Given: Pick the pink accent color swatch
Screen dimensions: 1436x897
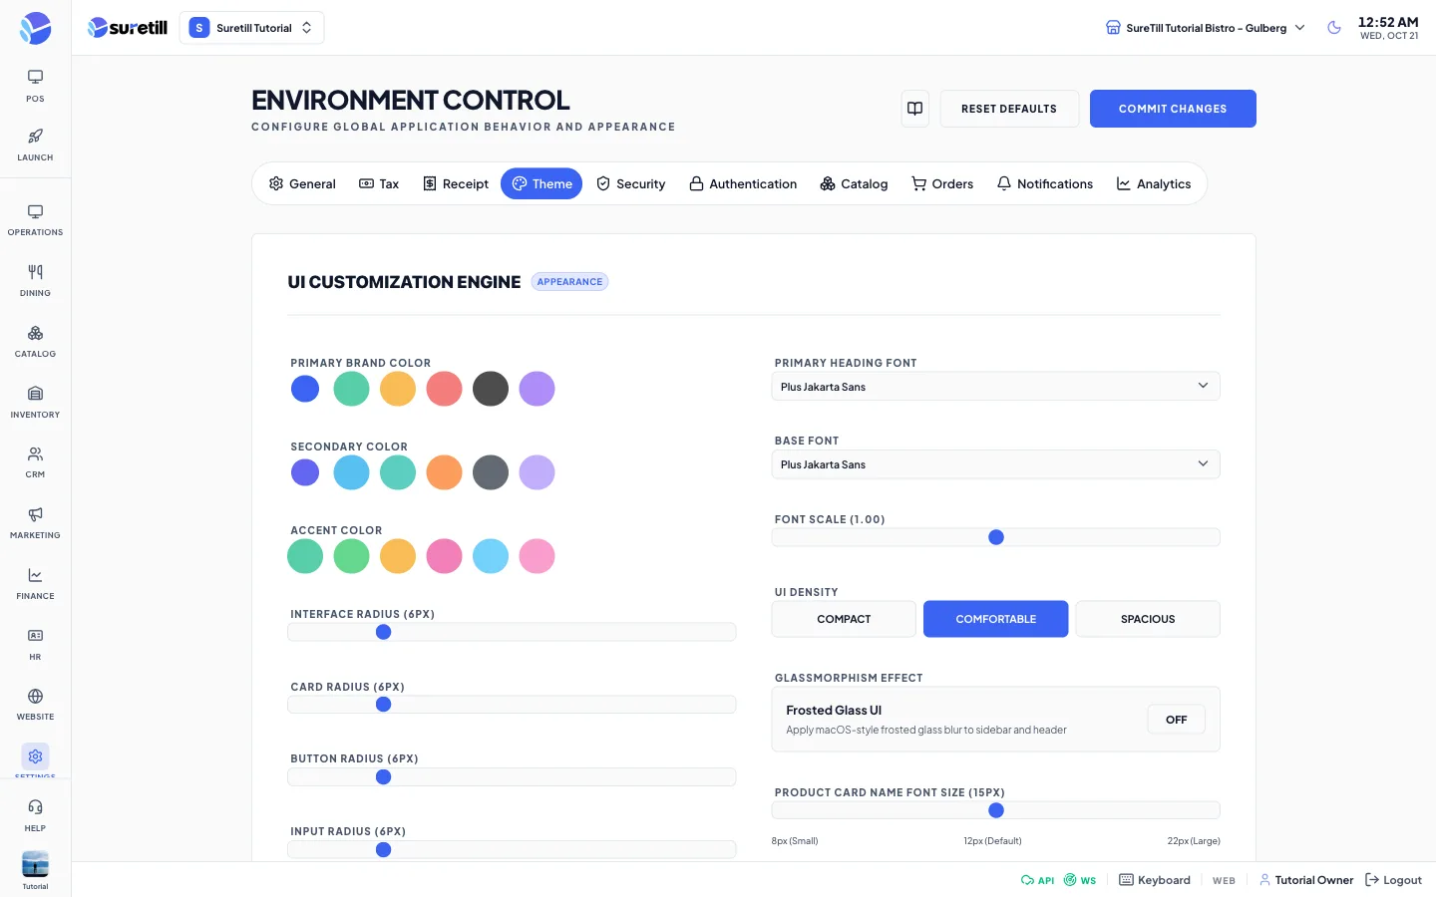Looking at the screenshot, I should [444, 556].
